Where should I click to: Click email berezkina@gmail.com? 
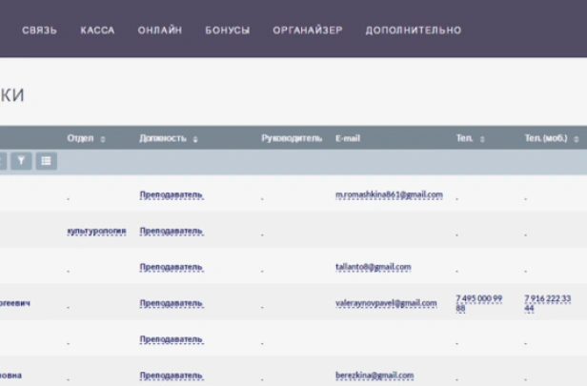(374, 376)
